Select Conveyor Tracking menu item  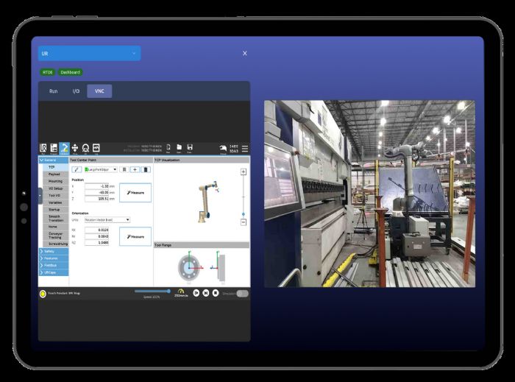pos(55,236)
